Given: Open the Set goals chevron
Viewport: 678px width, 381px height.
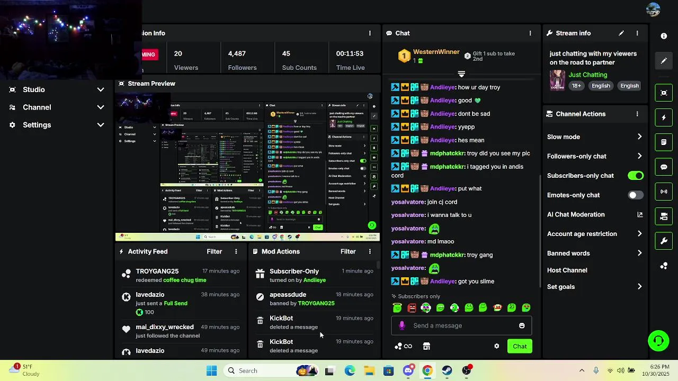Looking at the screenshot, I should tap(639, 287).
